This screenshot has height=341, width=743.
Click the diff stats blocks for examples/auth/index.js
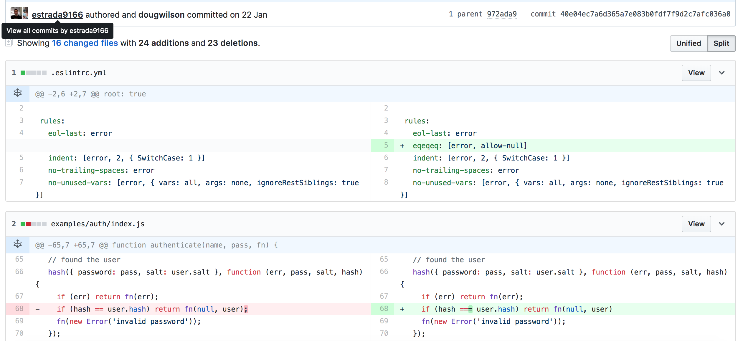(x=33, y=224)
